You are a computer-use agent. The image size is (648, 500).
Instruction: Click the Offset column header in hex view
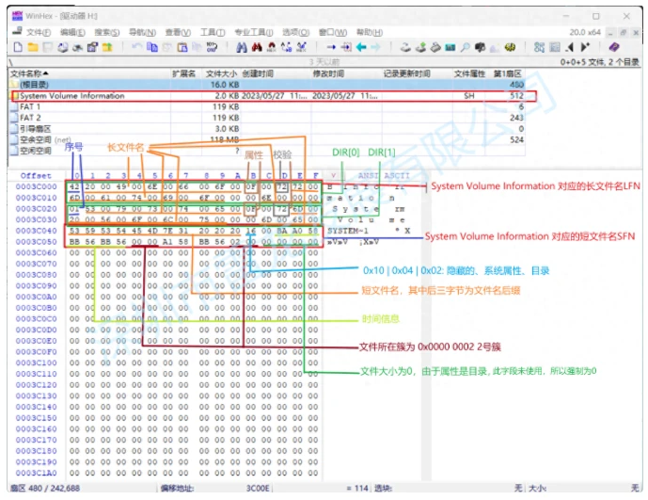pos(36,175)
